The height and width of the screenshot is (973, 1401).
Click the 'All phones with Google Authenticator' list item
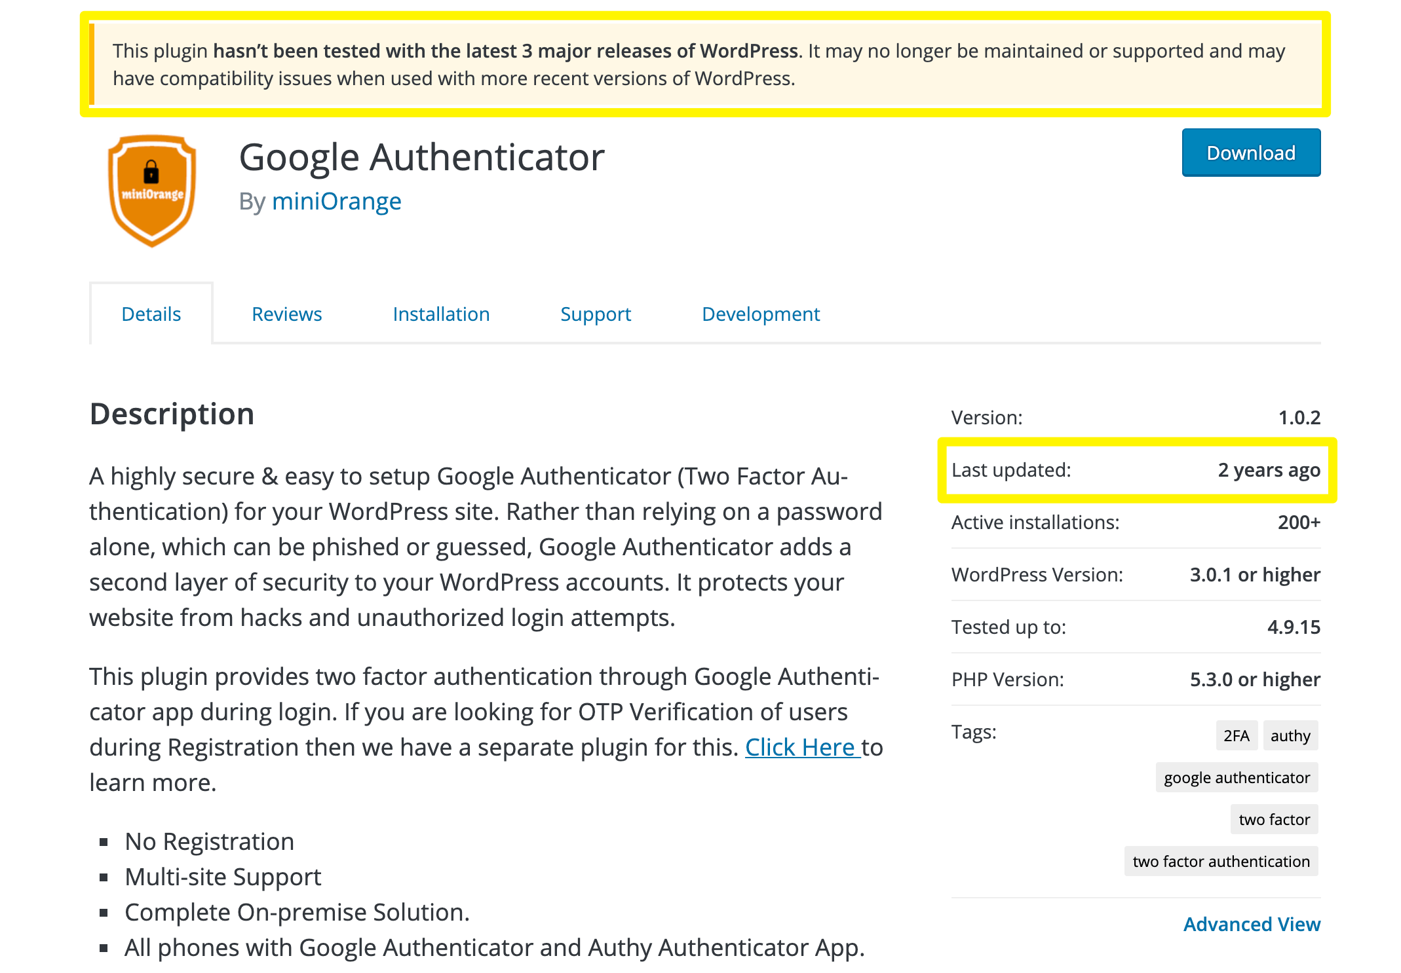pyautogui.click(x=495, y=947)
